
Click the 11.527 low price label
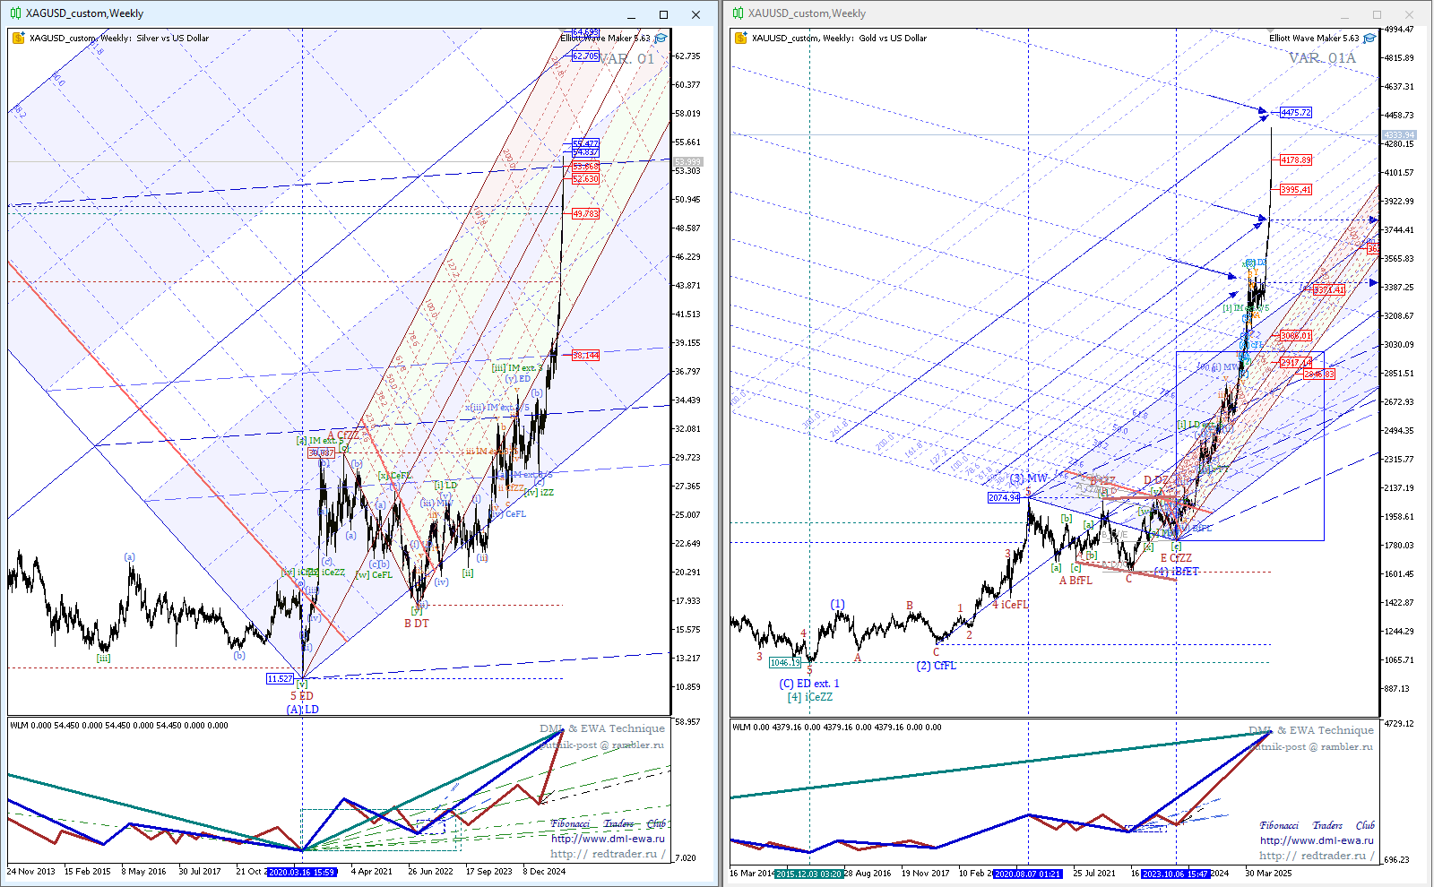[280, 678]
